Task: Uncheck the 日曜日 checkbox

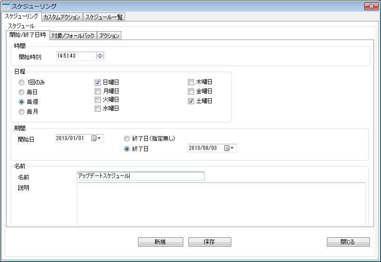Action: pos(98,82)
